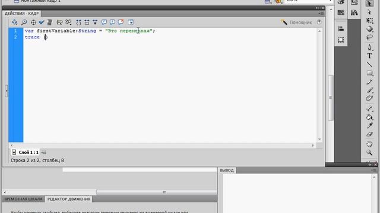Select the Free Transform tool
Image resolution: width=380 pixels, height=213 pixels.
(369, 21)
